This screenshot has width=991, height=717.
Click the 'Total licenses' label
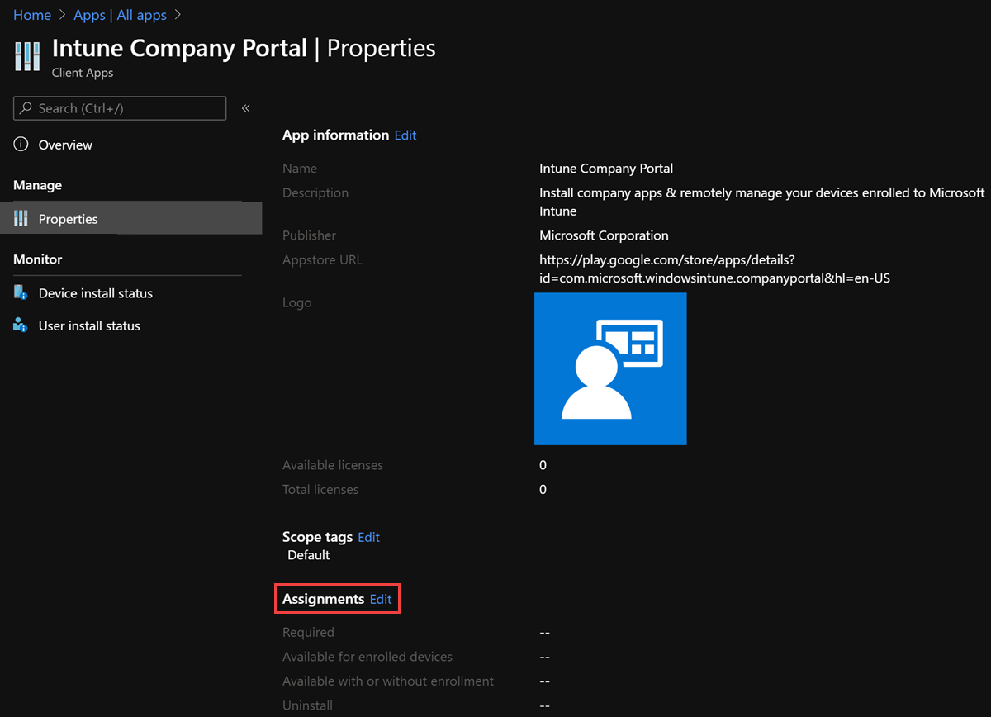(320, 490)
